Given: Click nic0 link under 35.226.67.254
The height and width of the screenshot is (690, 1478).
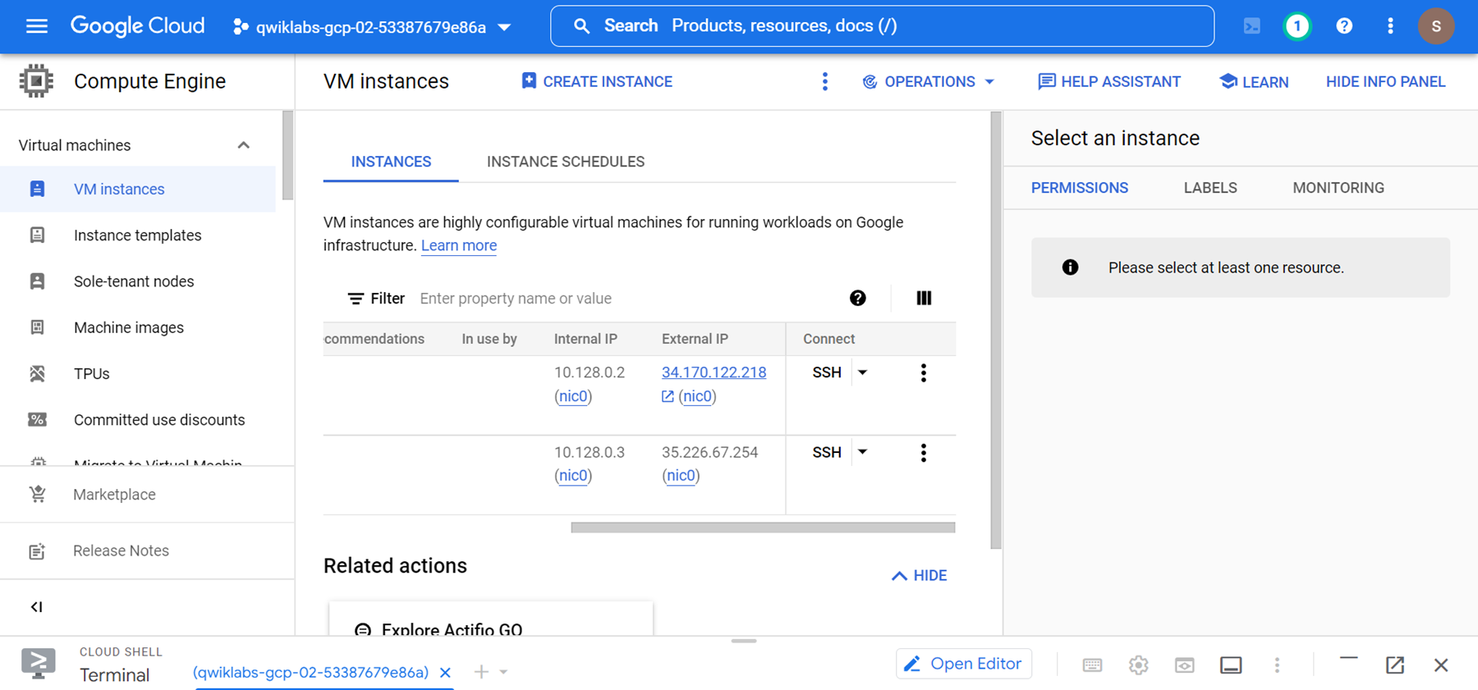Looking at the screenshot, I should pos(681,476).
